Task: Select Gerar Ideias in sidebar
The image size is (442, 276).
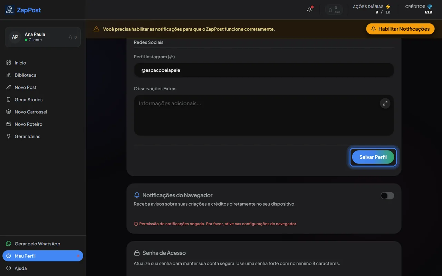Action: [x=43, y=136]
